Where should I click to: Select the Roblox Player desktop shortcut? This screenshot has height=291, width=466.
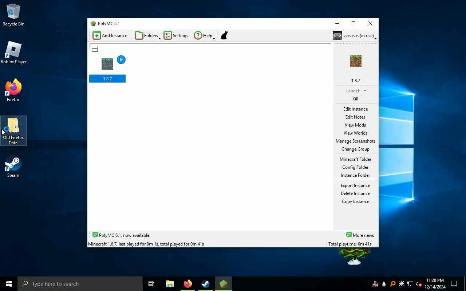(x=13, y=53)
